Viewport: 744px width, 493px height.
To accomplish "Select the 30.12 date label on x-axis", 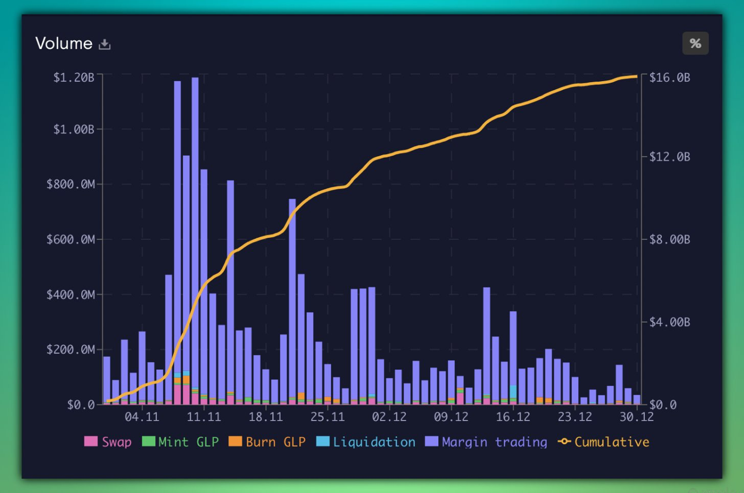I will point(636,417).
